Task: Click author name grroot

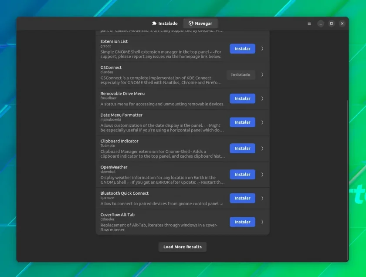Action: (105, 46)
